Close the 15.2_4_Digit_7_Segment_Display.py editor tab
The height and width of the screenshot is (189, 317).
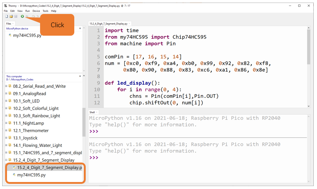(x=129, y=24)
